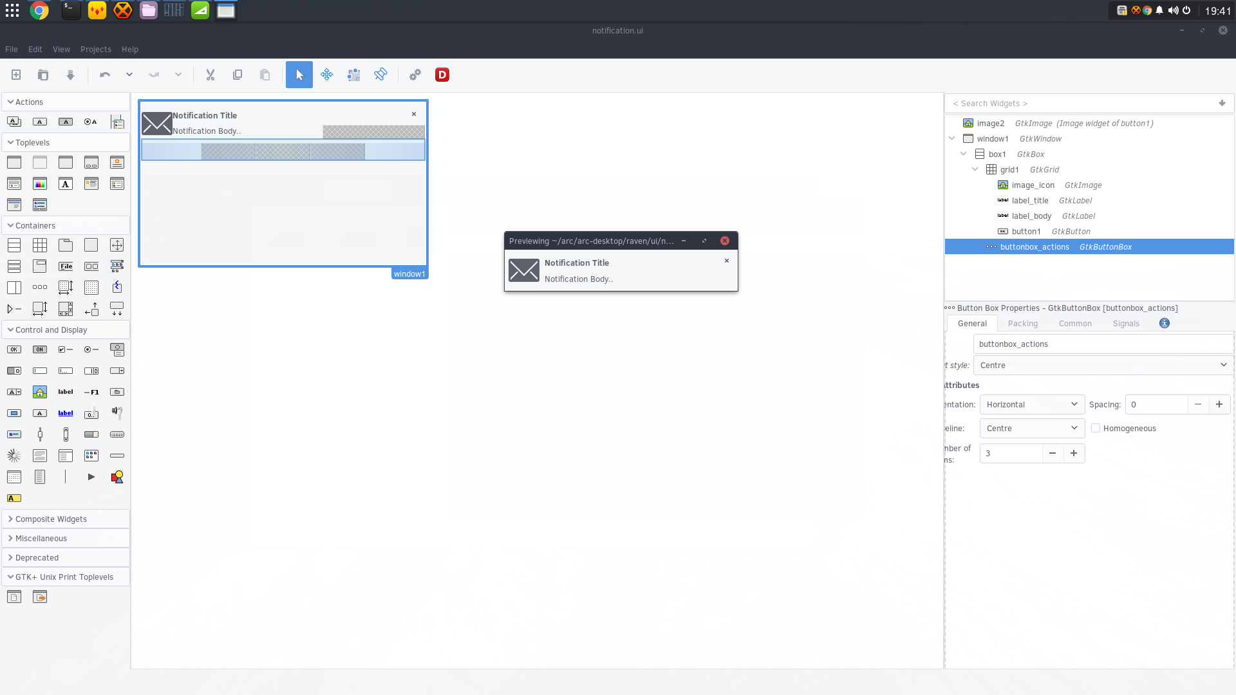Create a new project with toolbar icon
The image size is (1236, 695).
click(16, 75)
